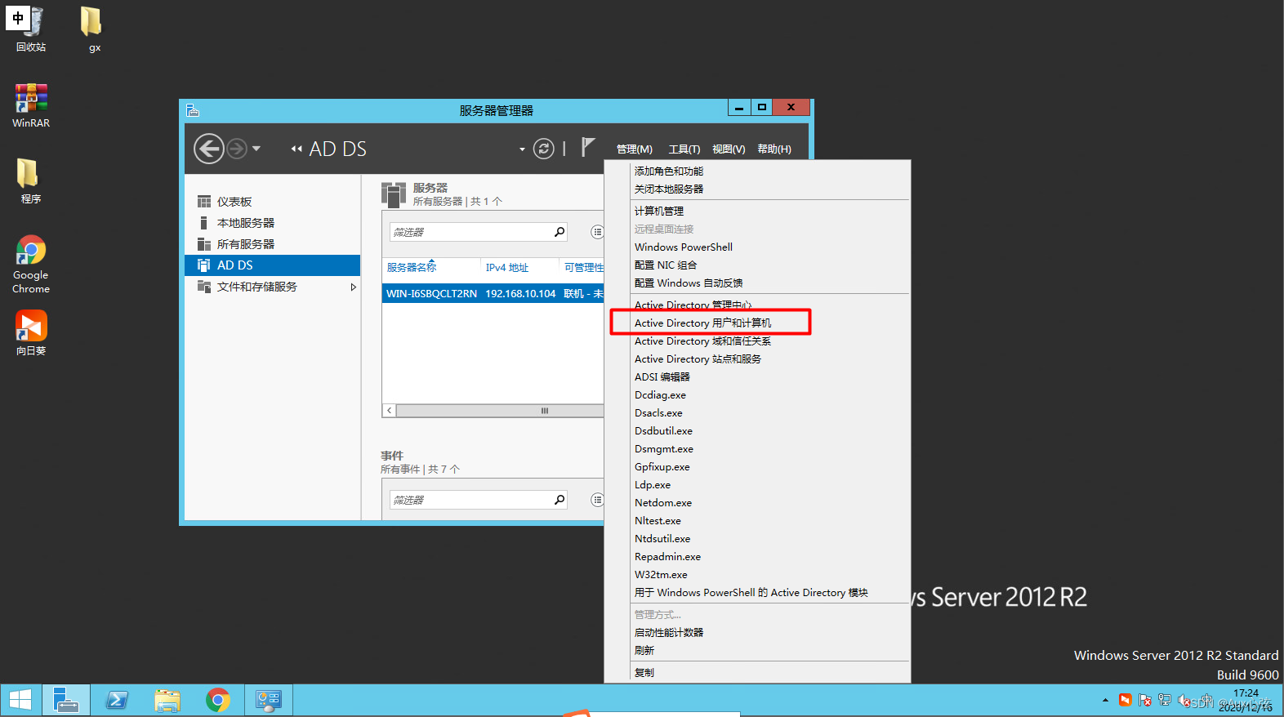Open the 管理(M) menu

tap(635, 149)
